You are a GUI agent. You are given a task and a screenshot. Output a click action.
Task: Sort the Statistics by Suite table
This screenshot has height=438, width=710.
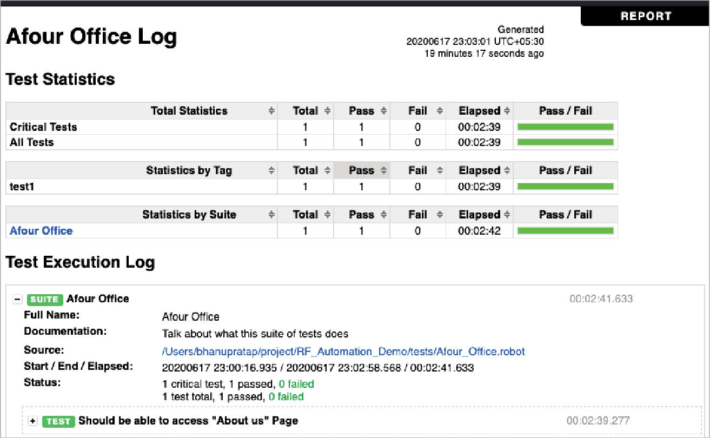pos(272,215)
